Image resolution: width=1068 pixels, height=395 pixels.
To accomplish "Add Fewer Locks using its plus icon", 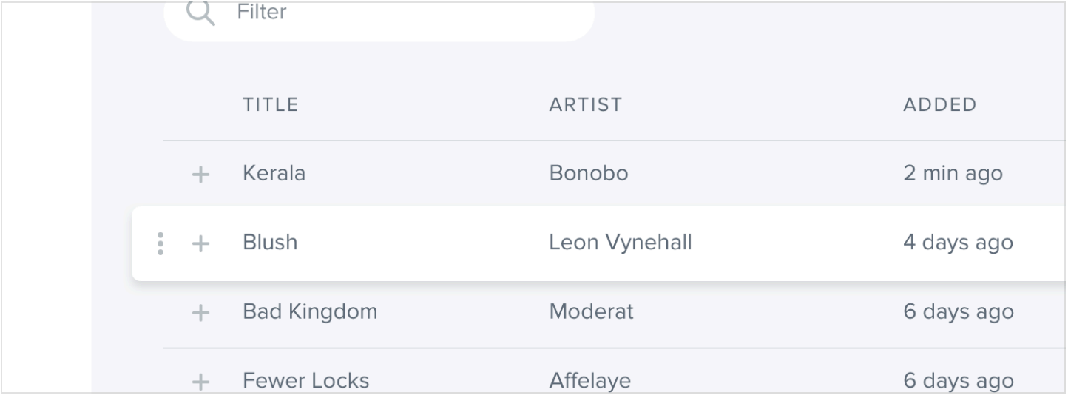I will pos(200,382).
